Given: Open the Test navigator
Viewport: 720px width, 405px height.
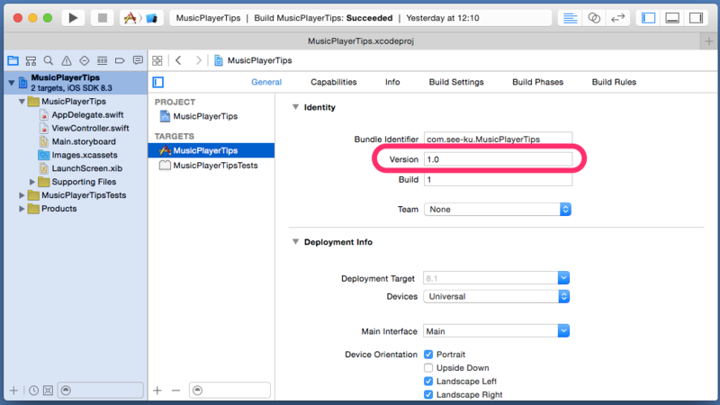Looking at the screenshot, I should coord(84,60).
